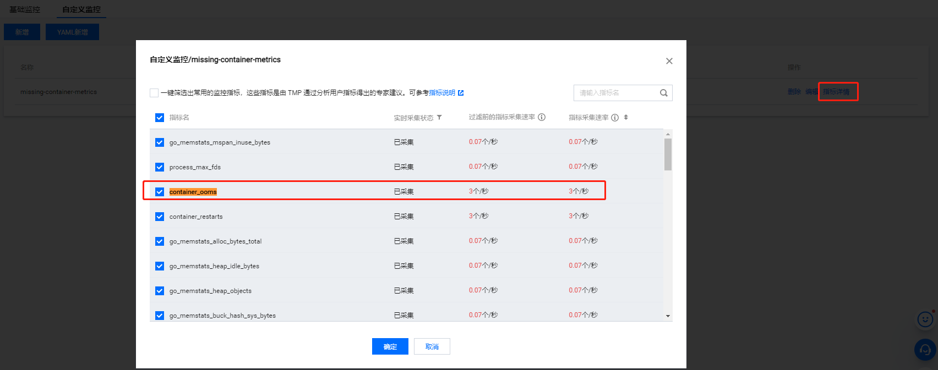Enable the one-click common metrics filter checkbox

click(154, 93)
